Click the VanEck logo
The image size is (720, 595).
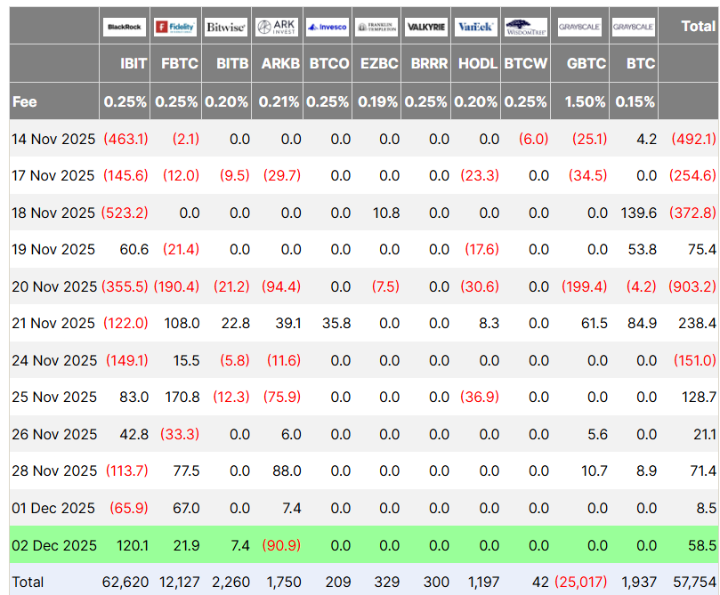click(477, 27)
